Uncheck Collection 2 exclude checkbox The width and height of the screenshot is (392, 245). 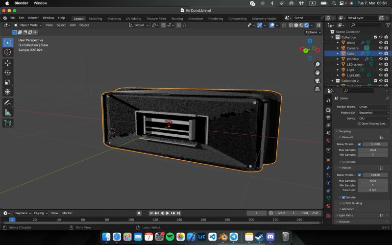coord(375,80)
